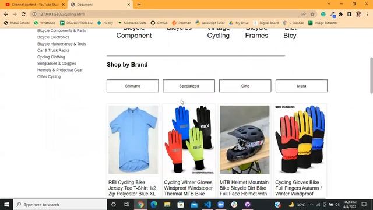The image size is (373, 210).
Task: Close the YouTube Studio tab
Action: (x=64, y=5)
